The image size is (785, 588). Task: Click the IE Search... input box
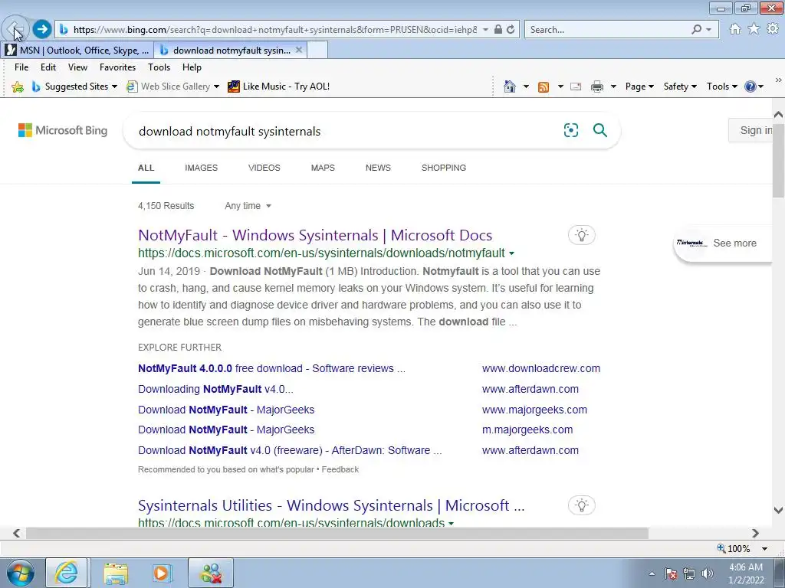click(x=607, y=30)
